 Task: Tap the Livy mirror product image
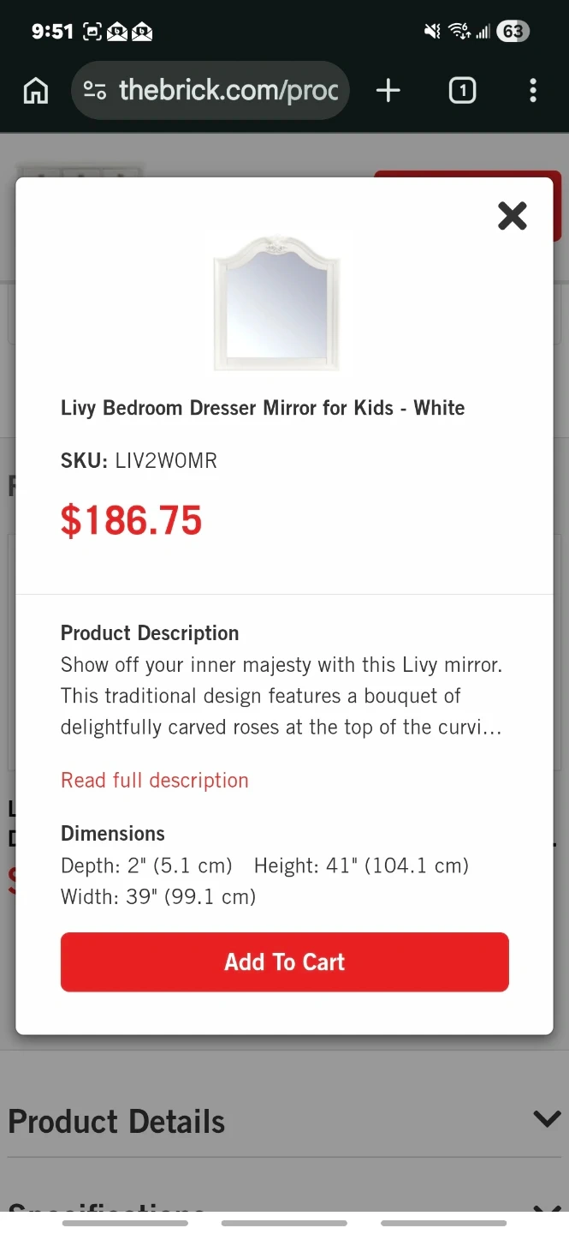click(x=276, y=303)
